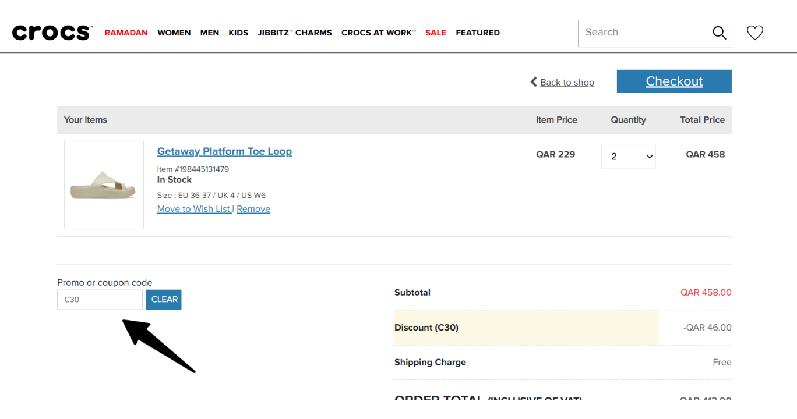Click the Total Price column header

[703, 120]
